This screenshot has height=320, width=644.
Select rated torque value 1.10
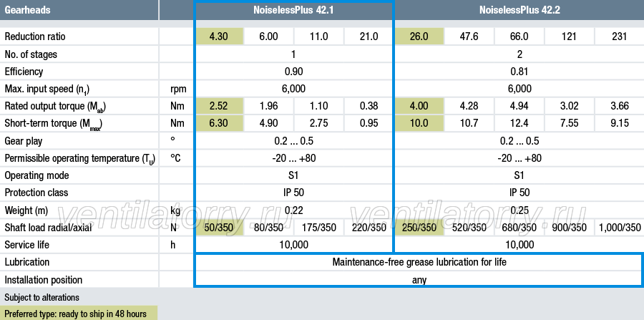click(318, 106)
